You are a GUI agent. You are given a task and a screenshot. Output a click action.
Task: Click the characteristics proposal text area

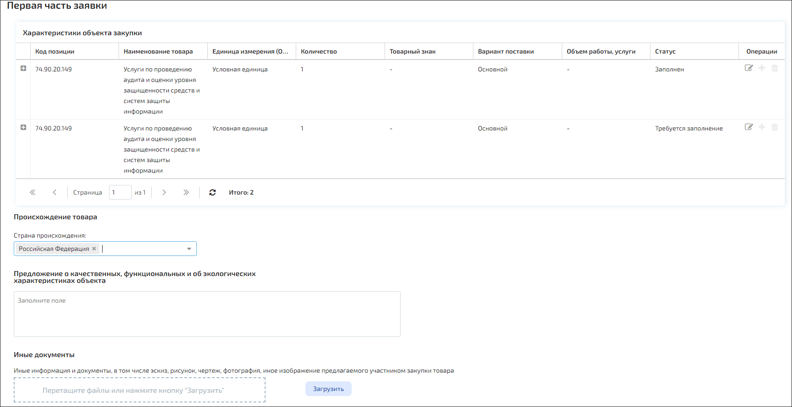tap(207, 314)
